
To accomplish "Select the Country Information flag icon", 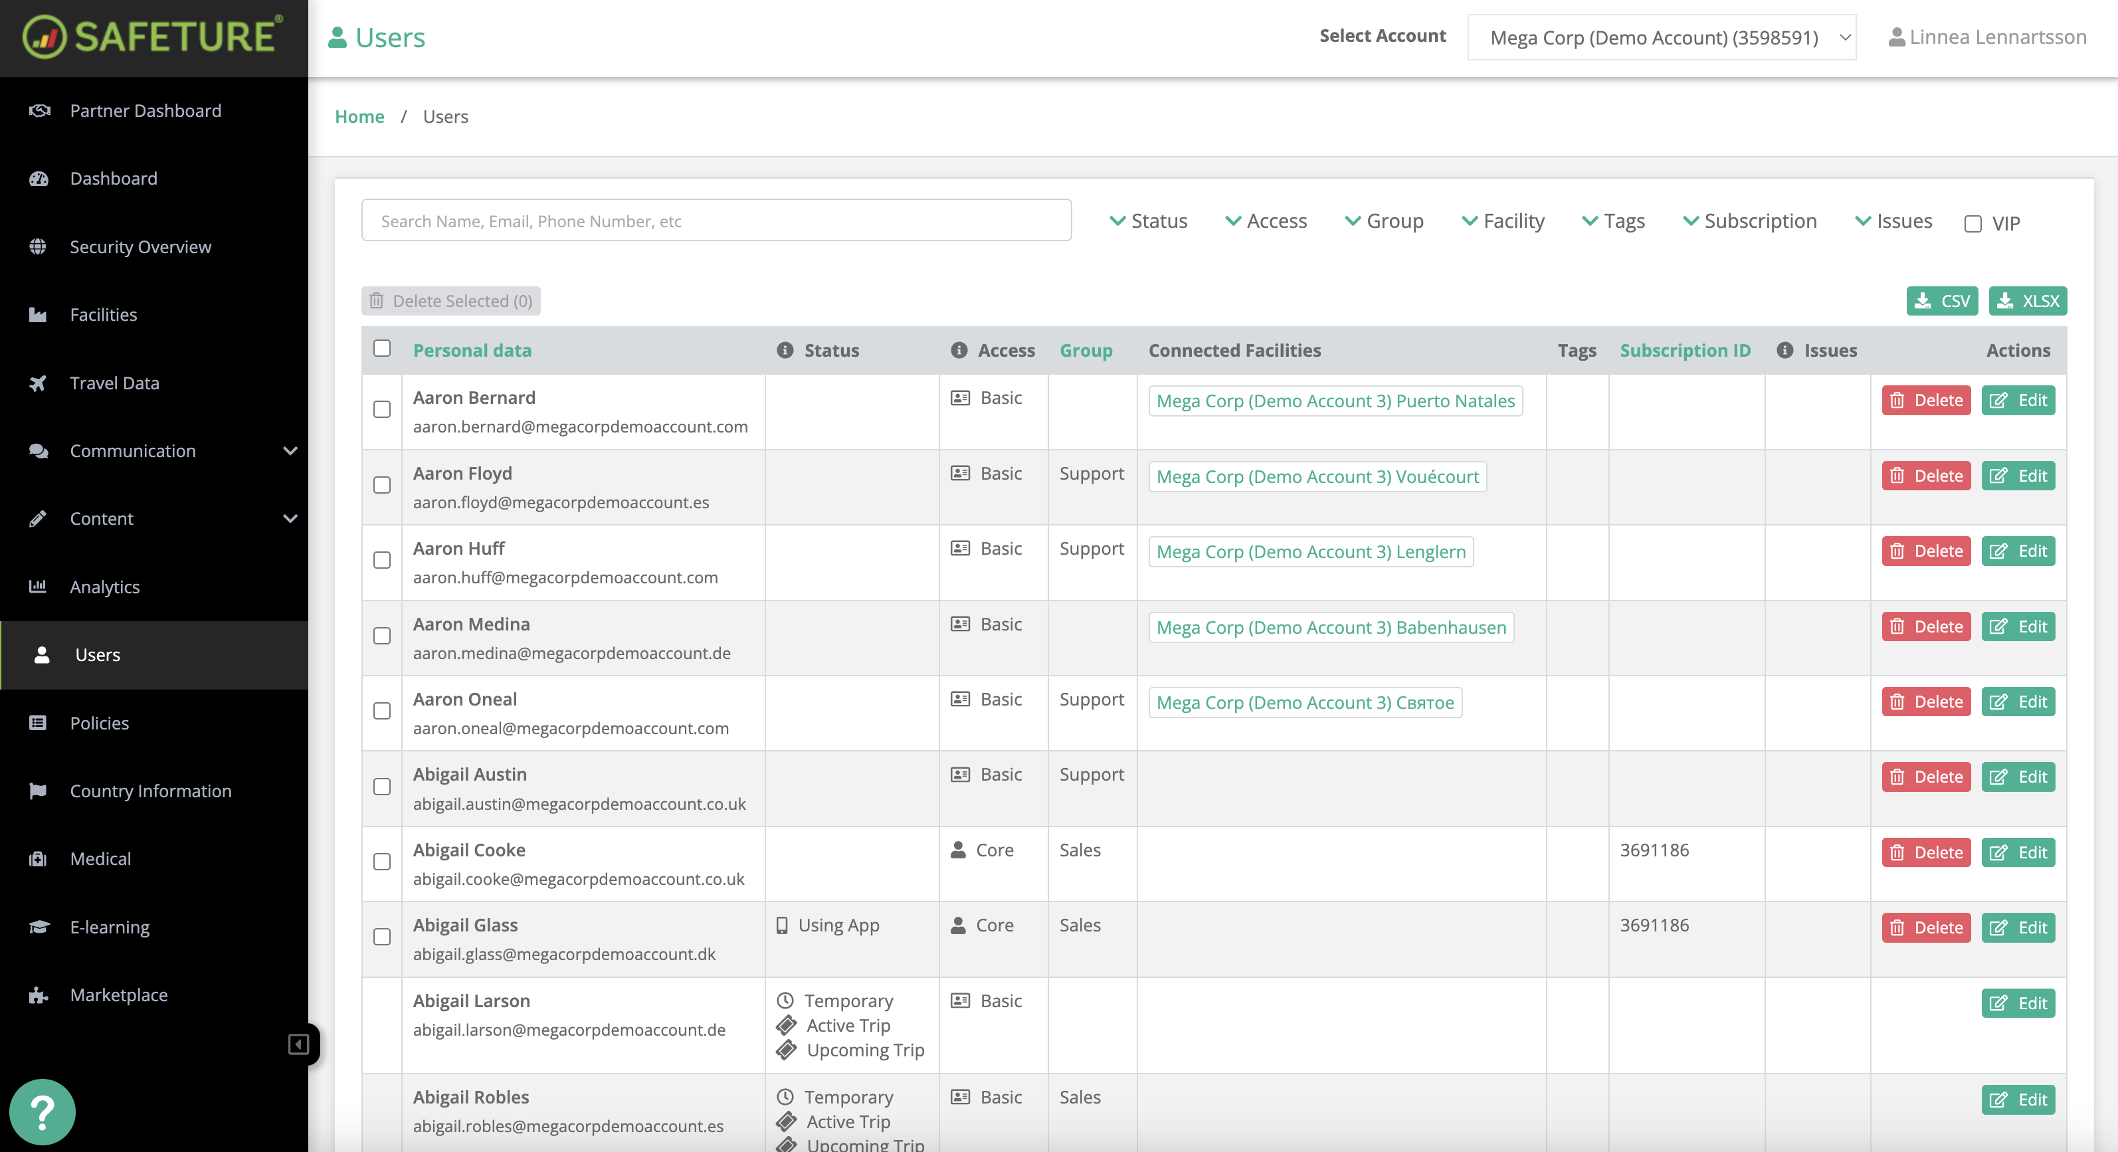I will tap(39, 790).
